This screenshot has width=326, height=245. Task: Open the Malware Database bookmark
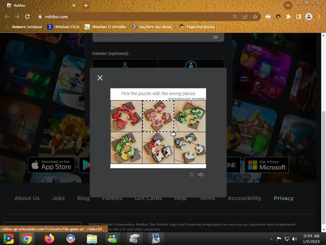(24, 27)
